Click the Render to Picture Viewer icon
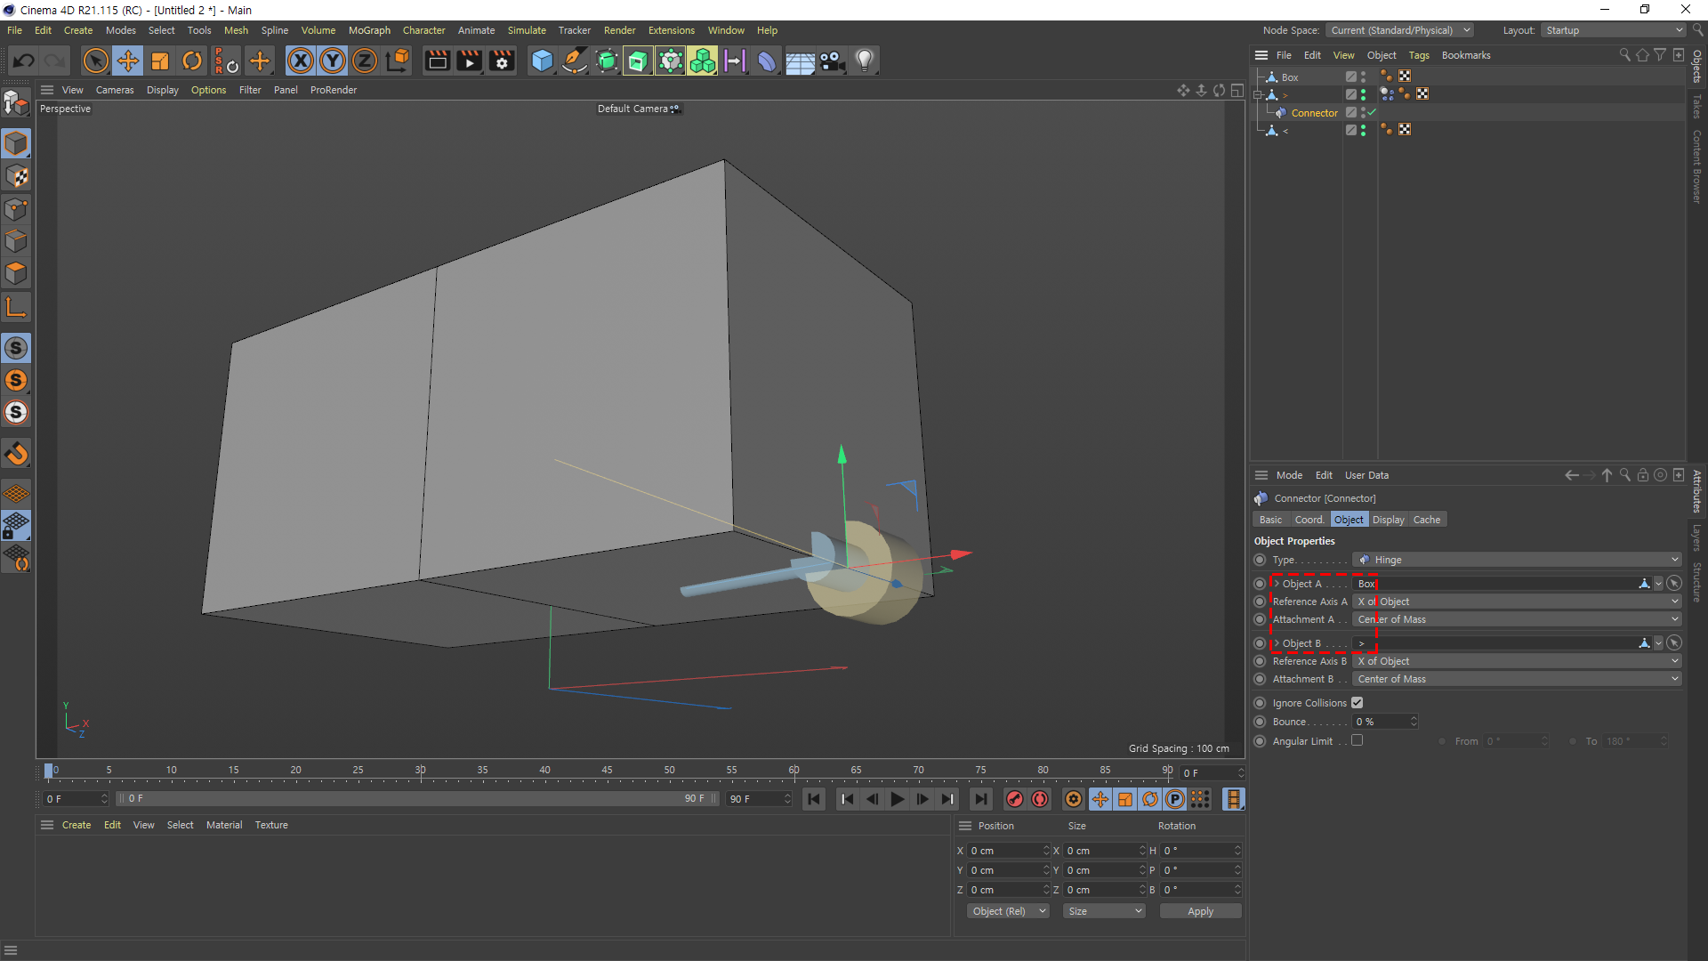Viewport: 1708px width, 961px height. [470, 61]
